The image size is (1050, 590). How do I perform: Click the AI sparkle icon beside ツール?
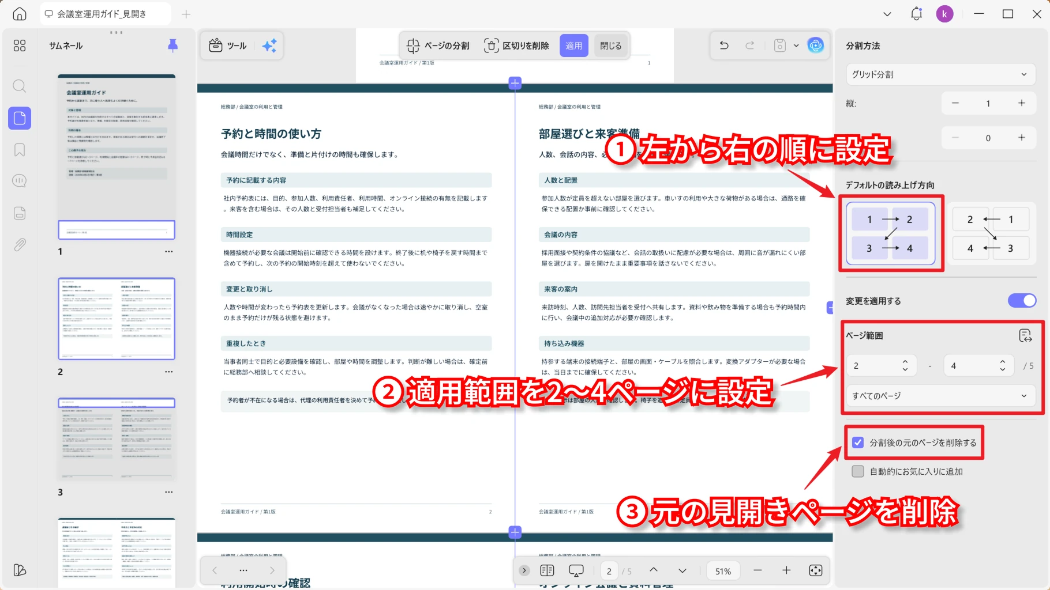pyautogui.click(x=269, y=46)
